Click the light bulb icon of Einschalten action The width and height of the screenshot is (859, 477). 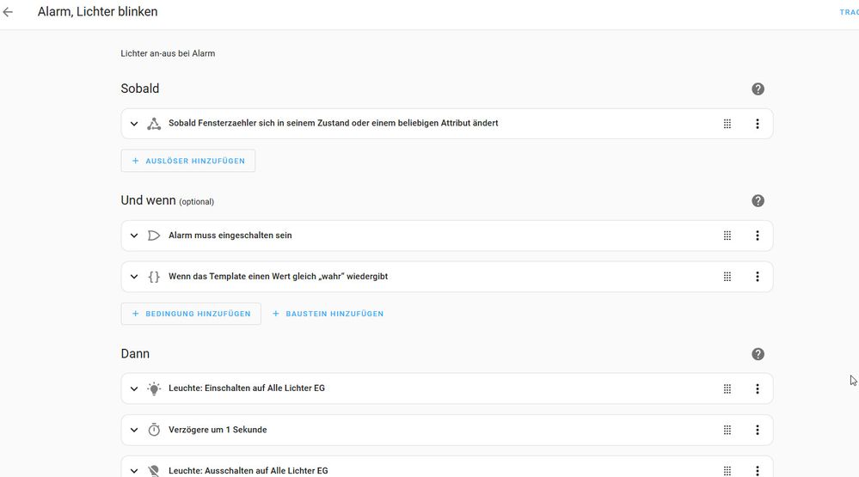(x=154, y=388)
